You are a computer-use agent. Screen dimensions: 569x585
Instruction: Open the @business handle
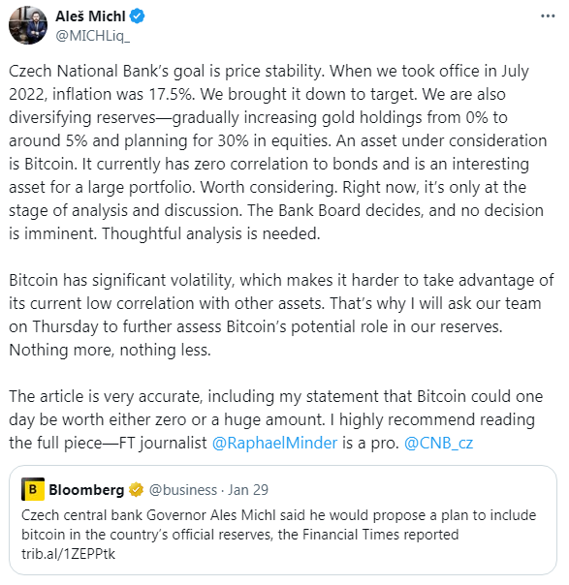[183, 489]
